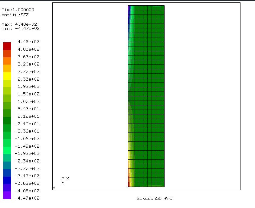
Task: Click the green meshed model body center
Action: pos(146,96)
